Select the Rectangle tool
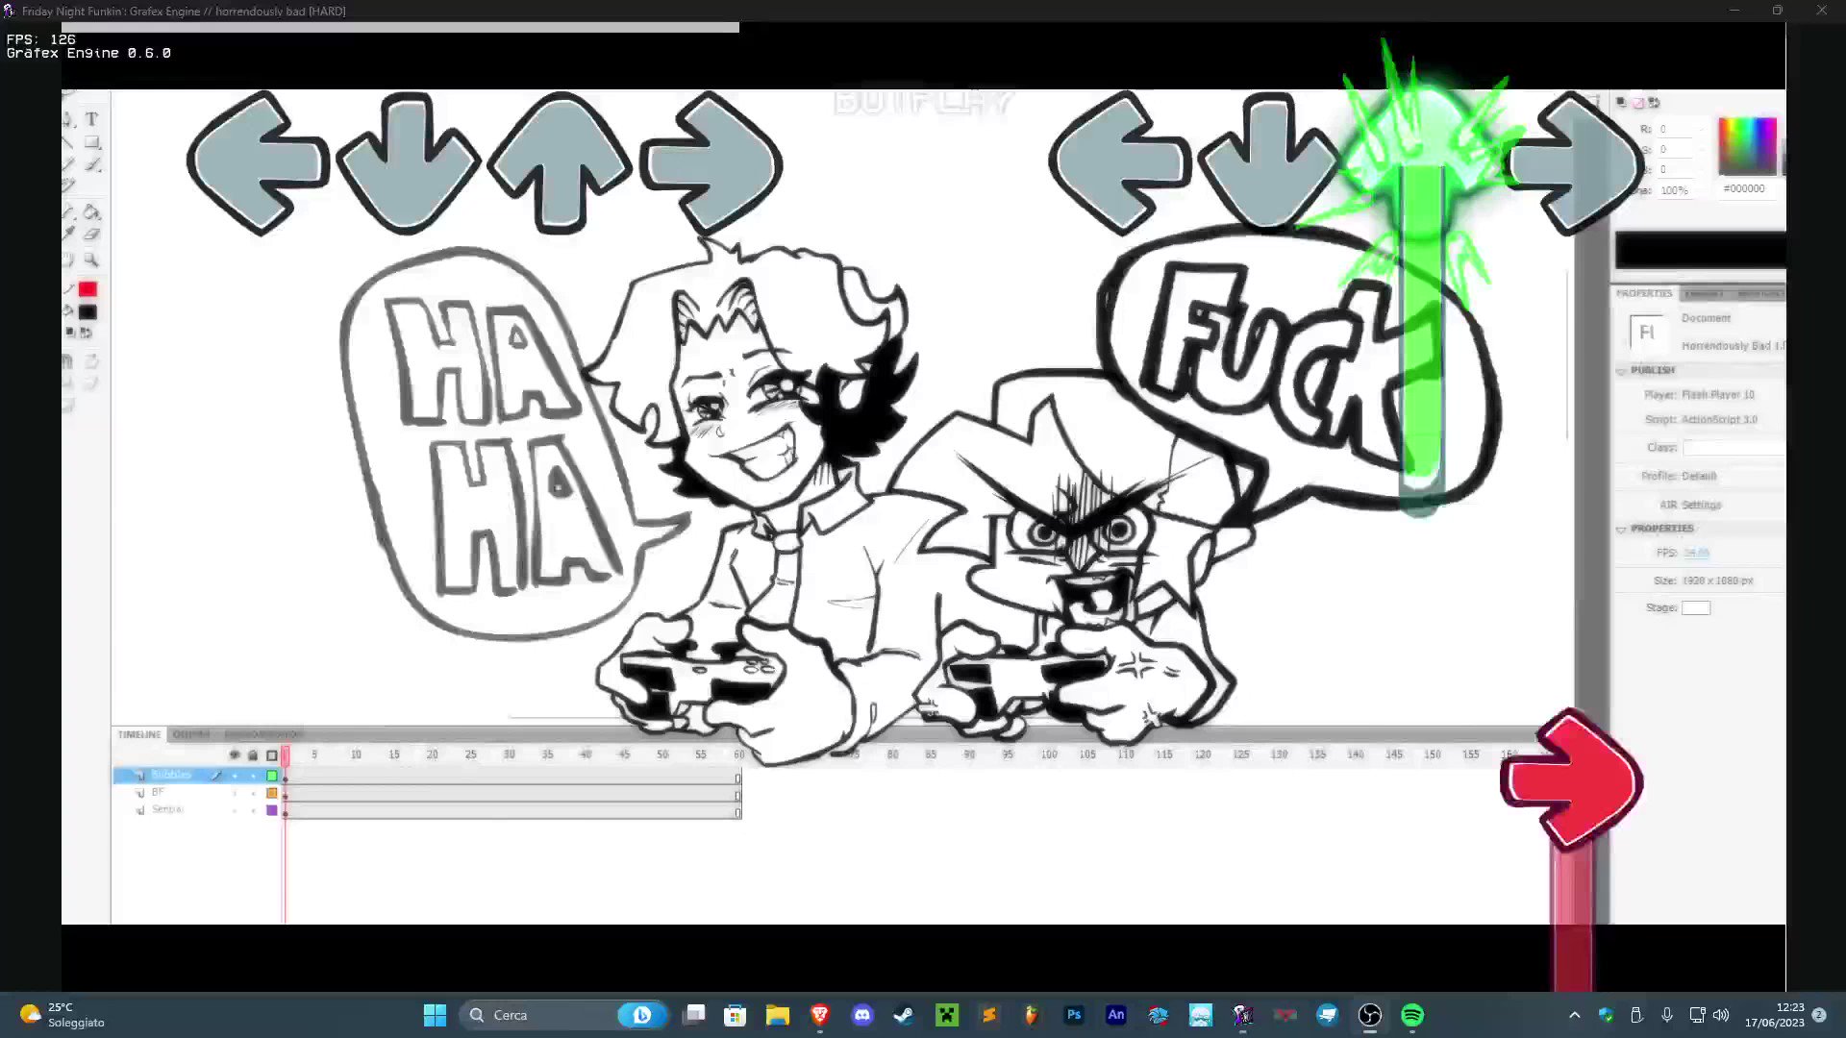The height and width of the screenshot is (1038, 1846). click(91, 142)
